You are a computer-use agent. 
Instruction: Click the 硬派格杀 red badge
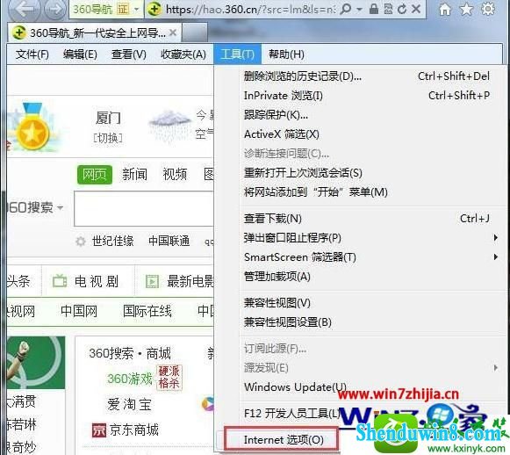[x=169, y=377]
